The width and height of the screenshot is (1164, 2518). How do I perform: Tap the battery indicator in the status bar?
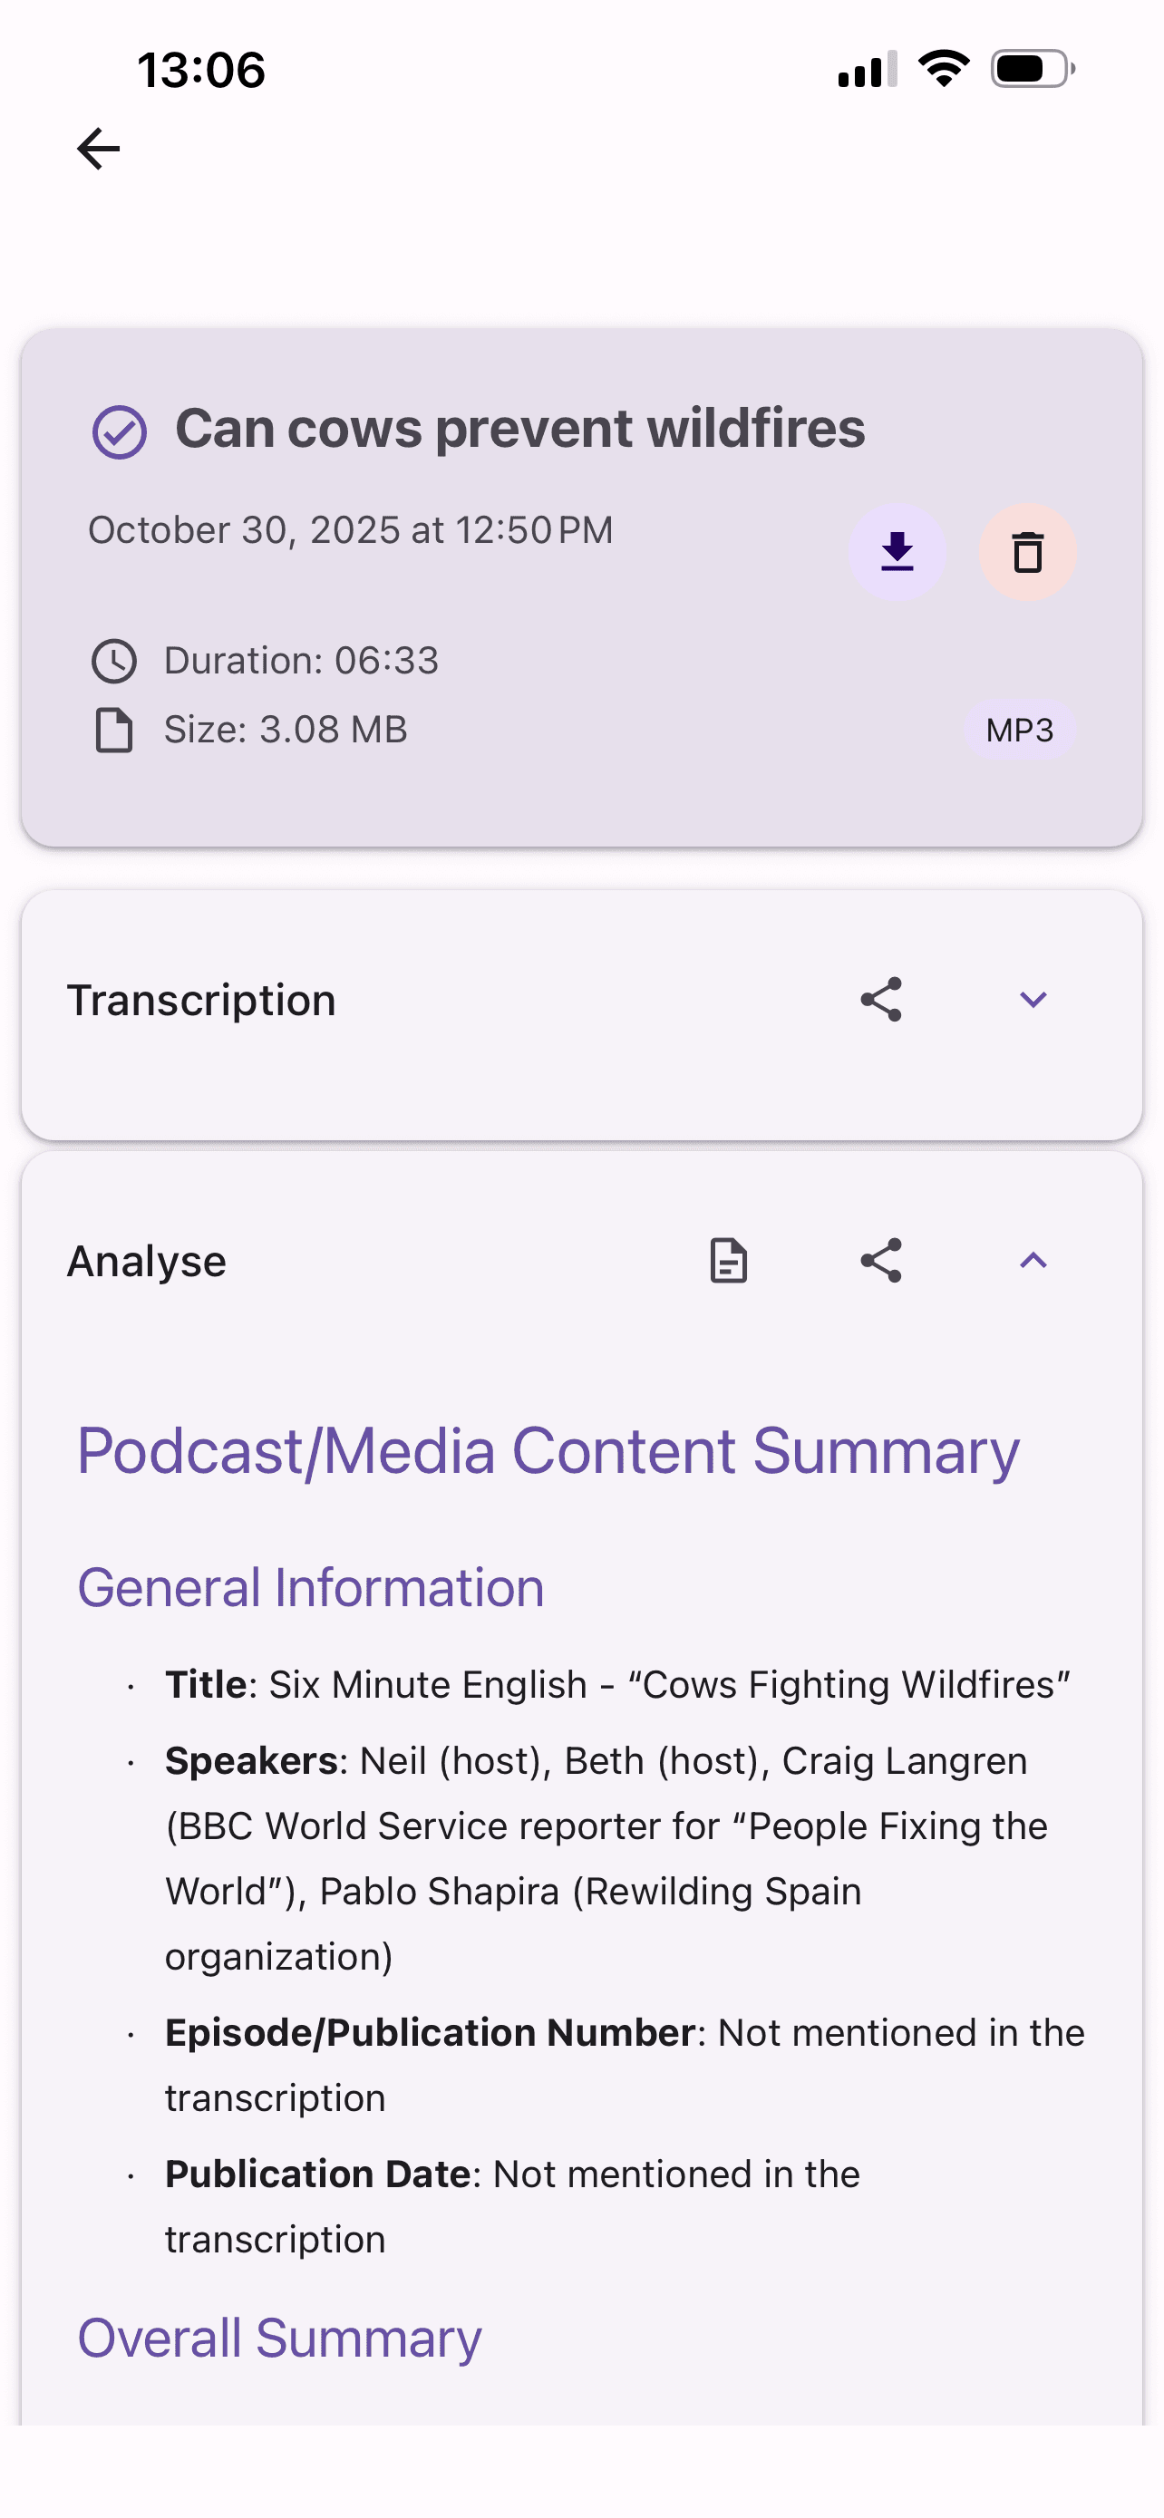pyautogui.click(x=1032, y=70)
